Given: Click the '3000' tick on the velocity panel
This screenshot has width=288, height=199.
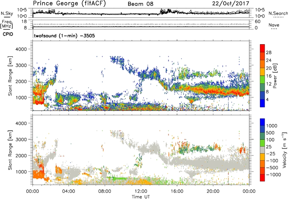Looking at the screenshot, I should (x=21, y=139).
